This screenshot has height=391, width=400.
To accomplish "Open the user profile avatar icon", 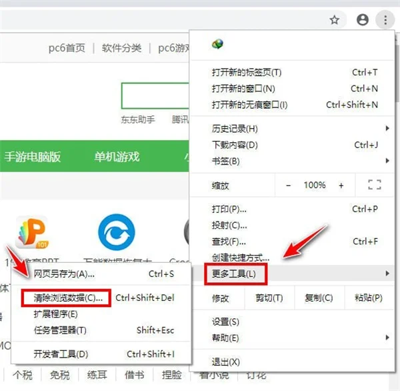I will [x=363, y=19].
